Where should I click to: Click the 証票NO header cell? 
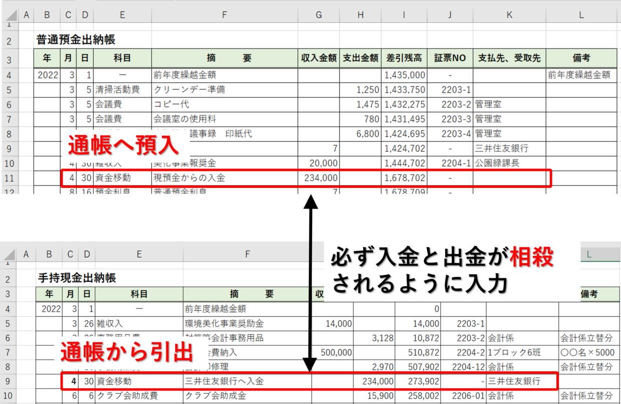(450, 58)
